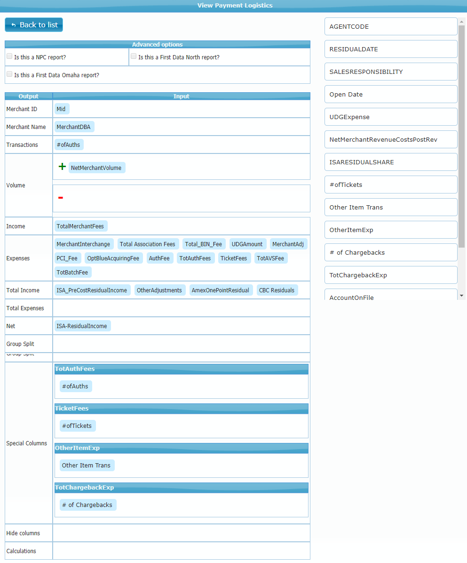The height and width of the screenshot is (563, 467).
Task: Click the TotAuthFees special column header
Action: click(181, 369)
